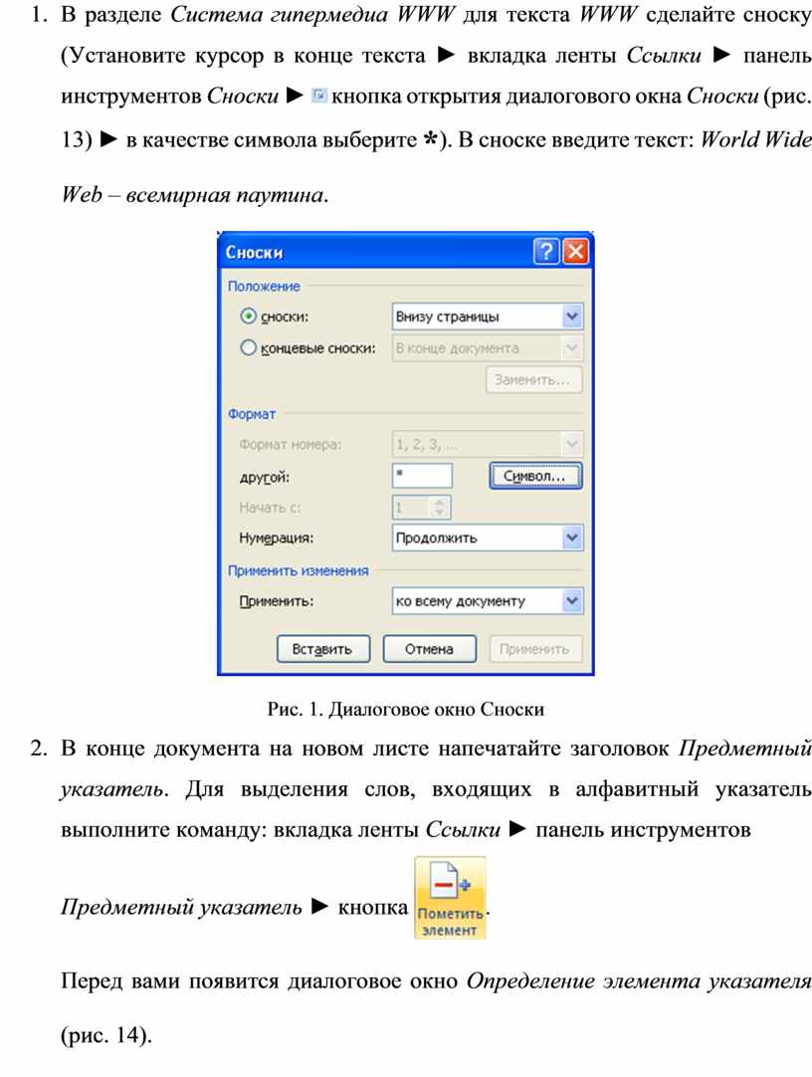Click the другой: label
The height and width of the screenshot is (1077, 812).
tap(265, 477)
